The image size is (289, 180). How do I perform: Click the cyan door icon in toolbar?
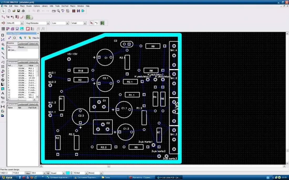pyautogui.click(x=83, y=11)
